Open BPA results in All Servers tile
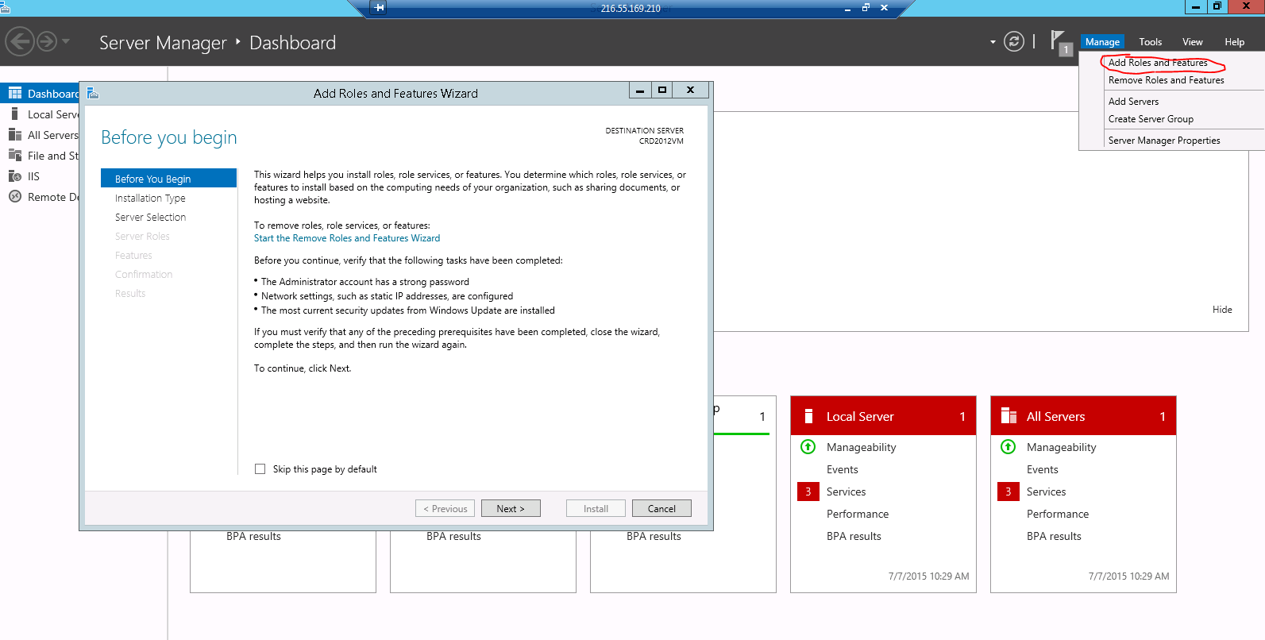The width and height of the screenshot is (1265, 640). tap(1054, 536)
